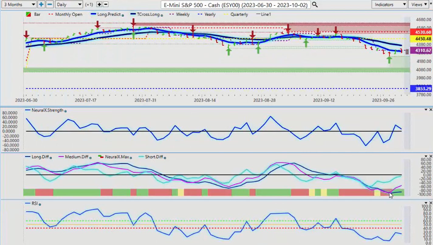433x245 pixels.
Task: Select the Weekly legend entry
Action: [183, 14]
